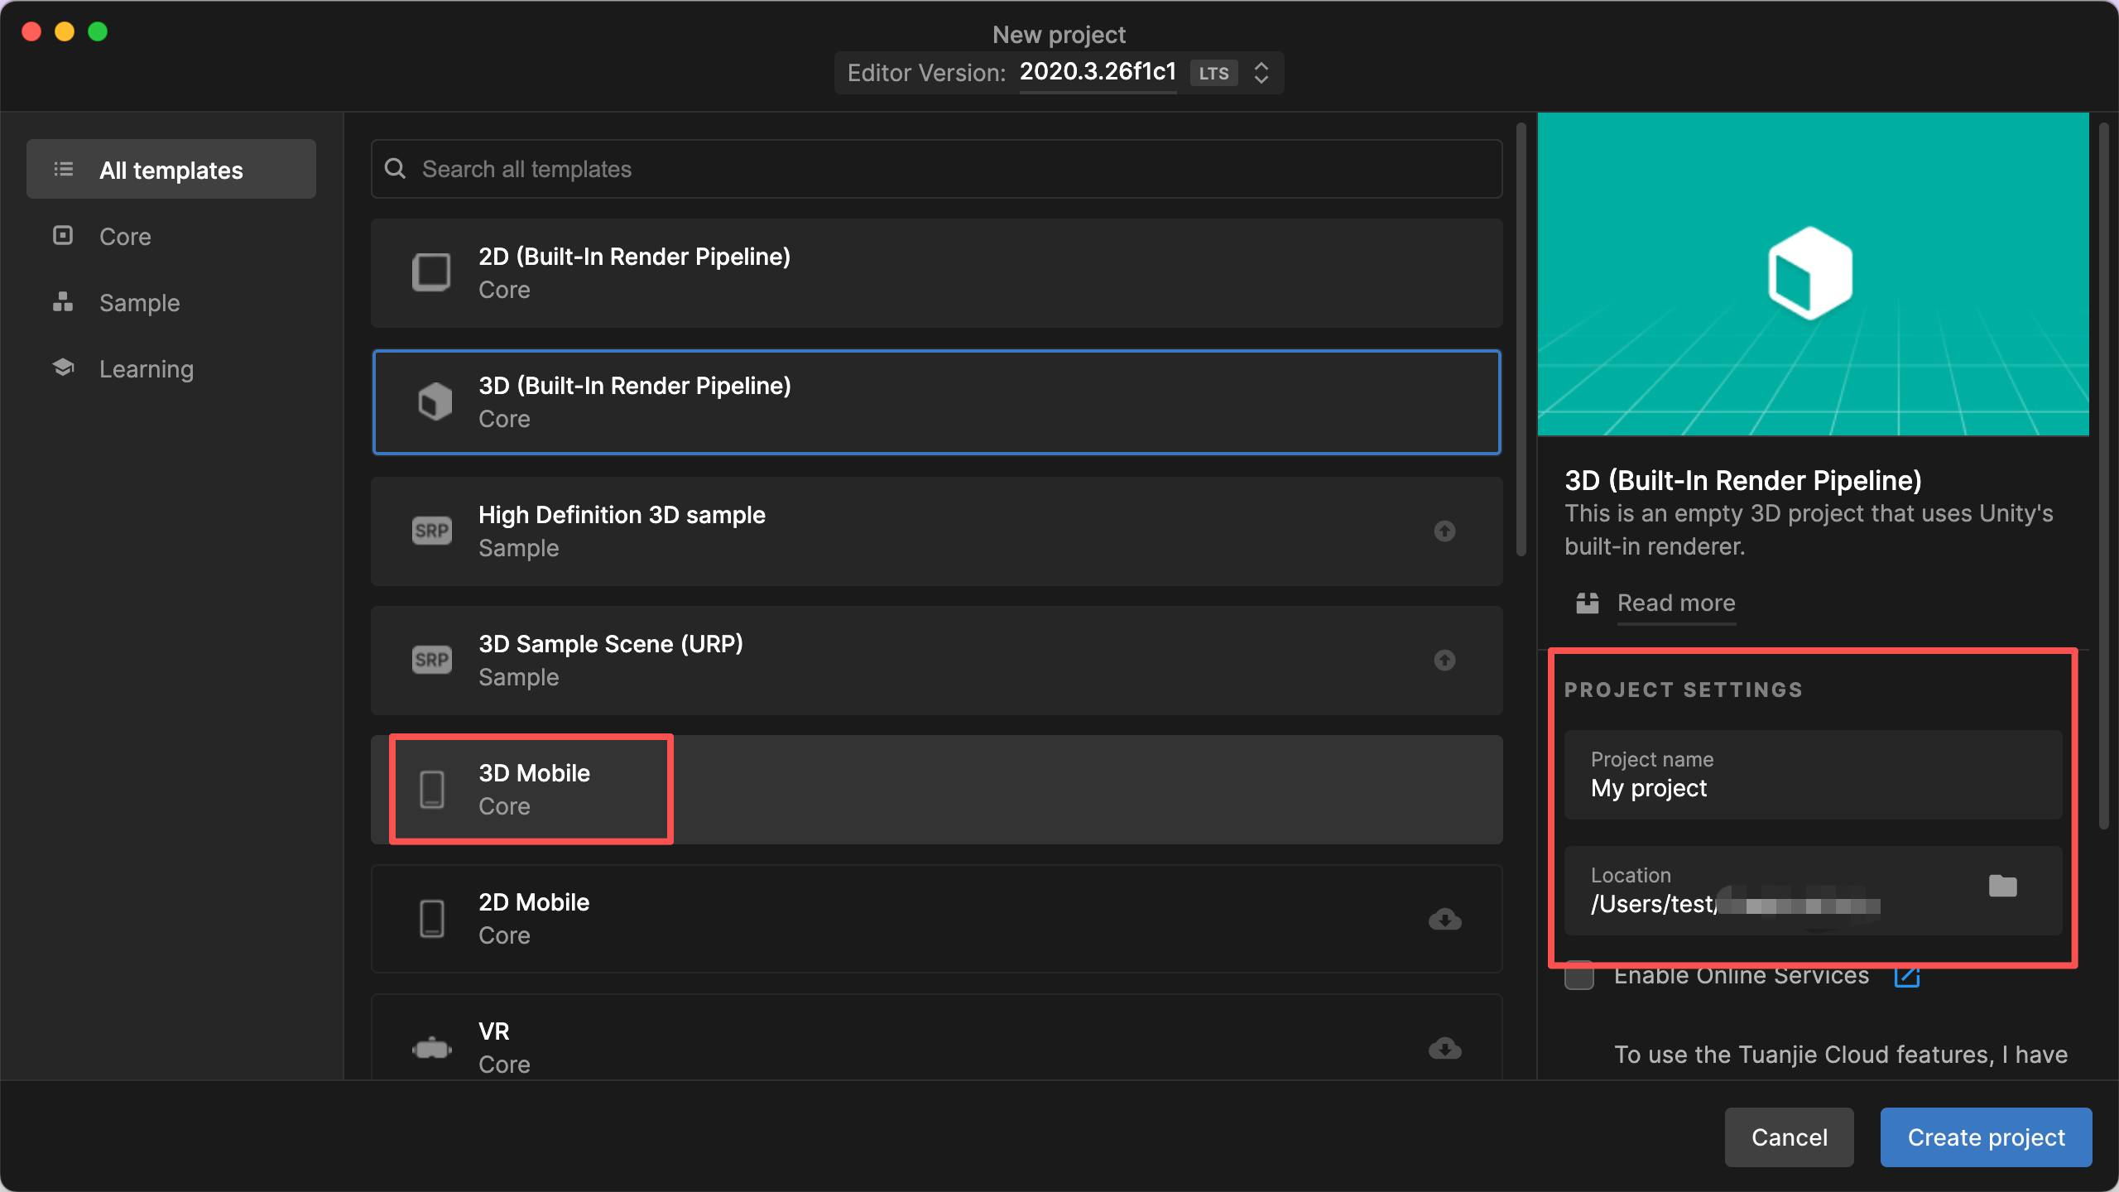Browse project location with folder icon
This screenshot has width=2119, height=1192.
[2002, 886]
